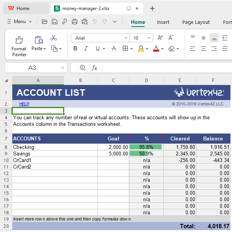The image size is (232, 232).
Task: Click the Print icon in quick access toolbar
Action: click(75, 22)
